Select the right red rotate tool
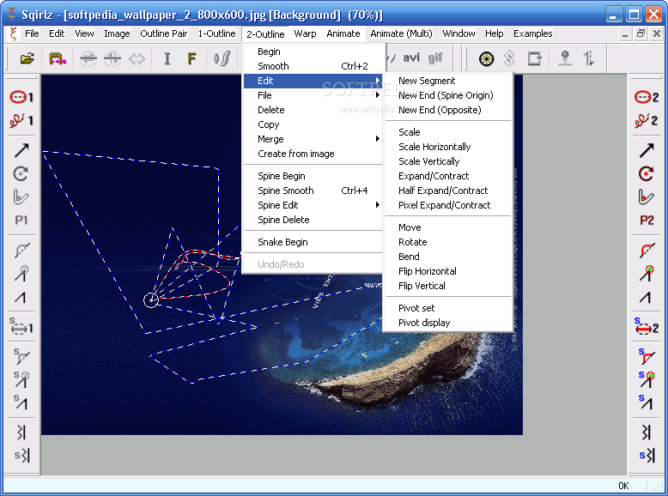The image size is (668, 496). pos(647,173)
